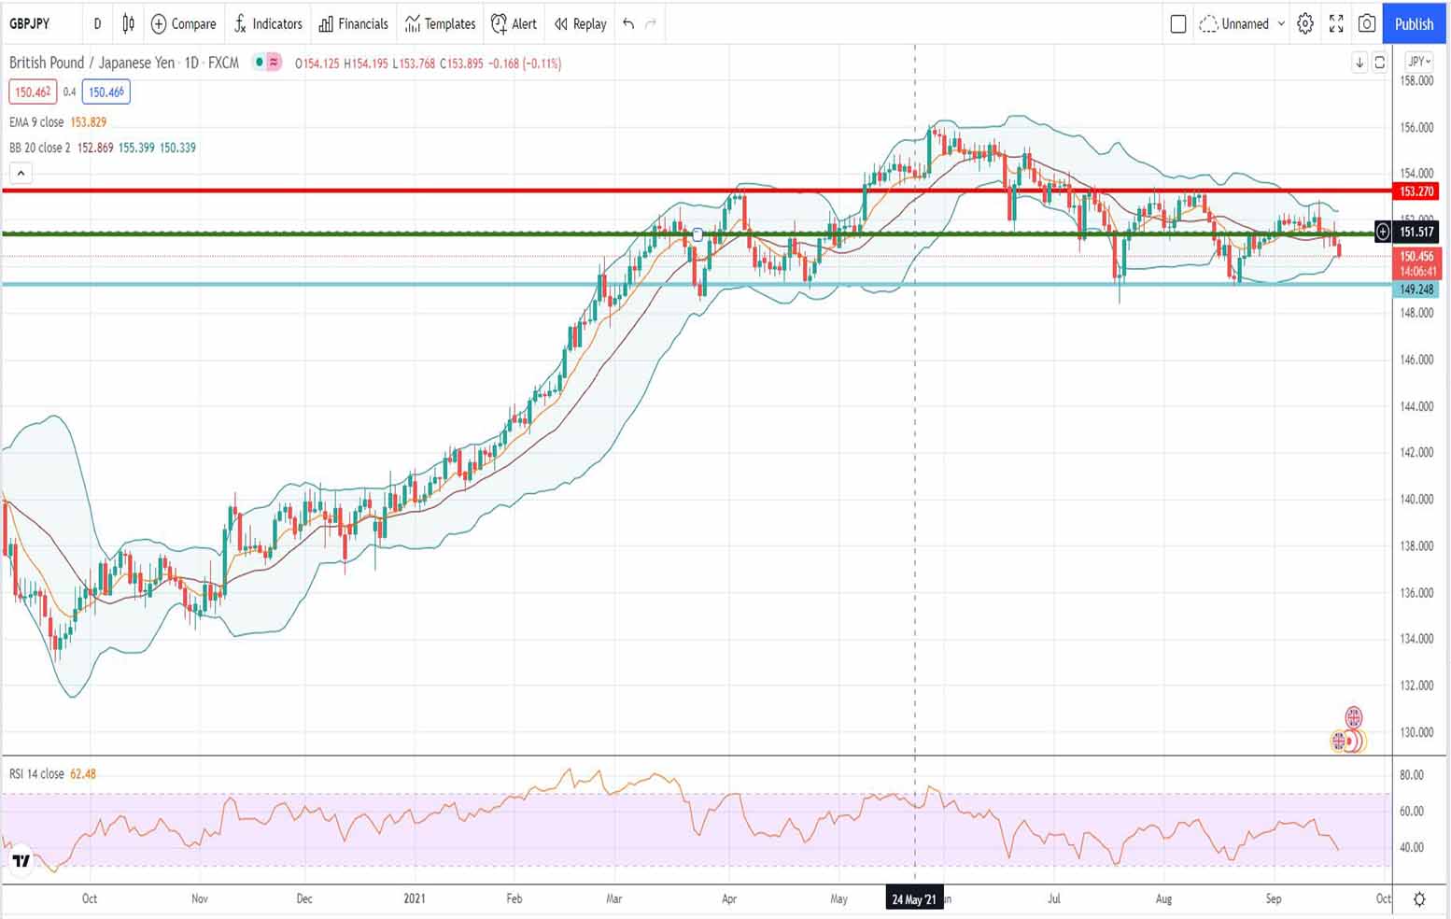This screenshot has width=1451, height=919.
Task: Click the Financials icon
Action: (x=353, y=24)
